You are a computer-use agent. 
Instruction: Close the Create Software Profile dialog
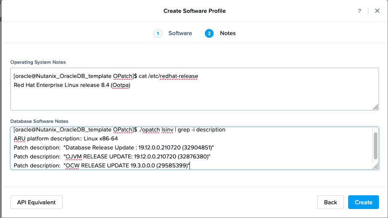pos(377,11)
